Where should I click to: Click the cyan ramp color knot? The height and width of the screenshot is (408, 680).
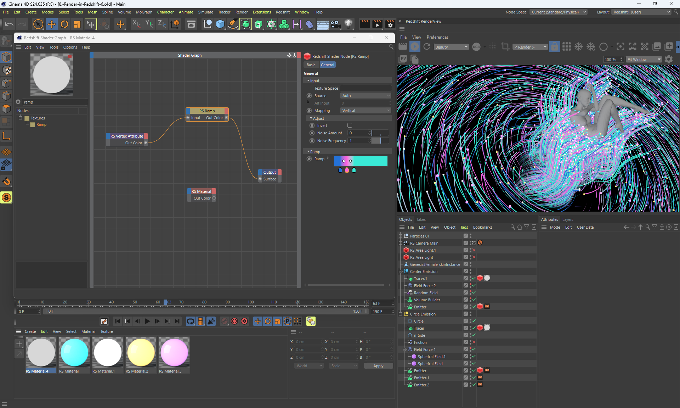354,170
